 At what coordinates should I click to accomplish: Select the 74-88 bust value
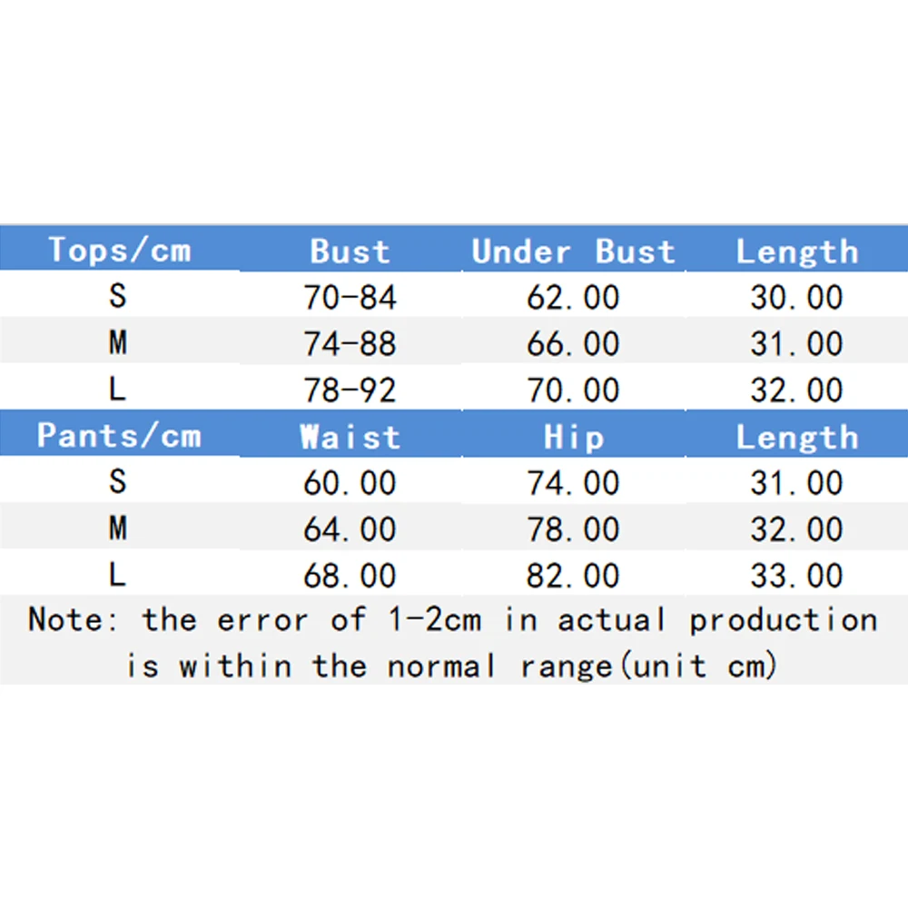pyautogui.click(x=350, y=343)
